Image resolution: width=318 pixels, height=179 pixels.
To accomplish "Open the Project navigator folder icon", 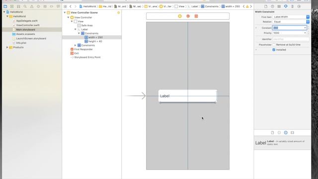I will point(5,6).
